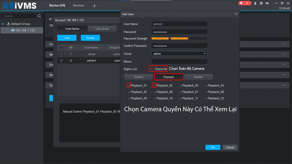The image size is (292, 164).
Task: Click the Password Strength indicator bar
Action: [179, 38]
